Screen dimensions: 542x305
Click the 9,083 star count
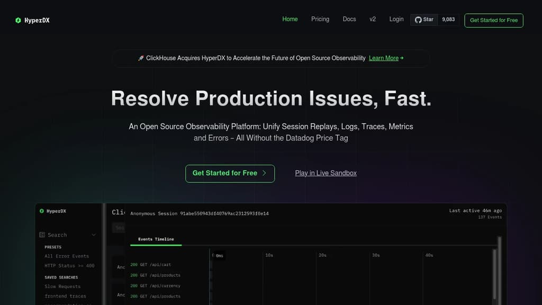[x=448, y=20]
